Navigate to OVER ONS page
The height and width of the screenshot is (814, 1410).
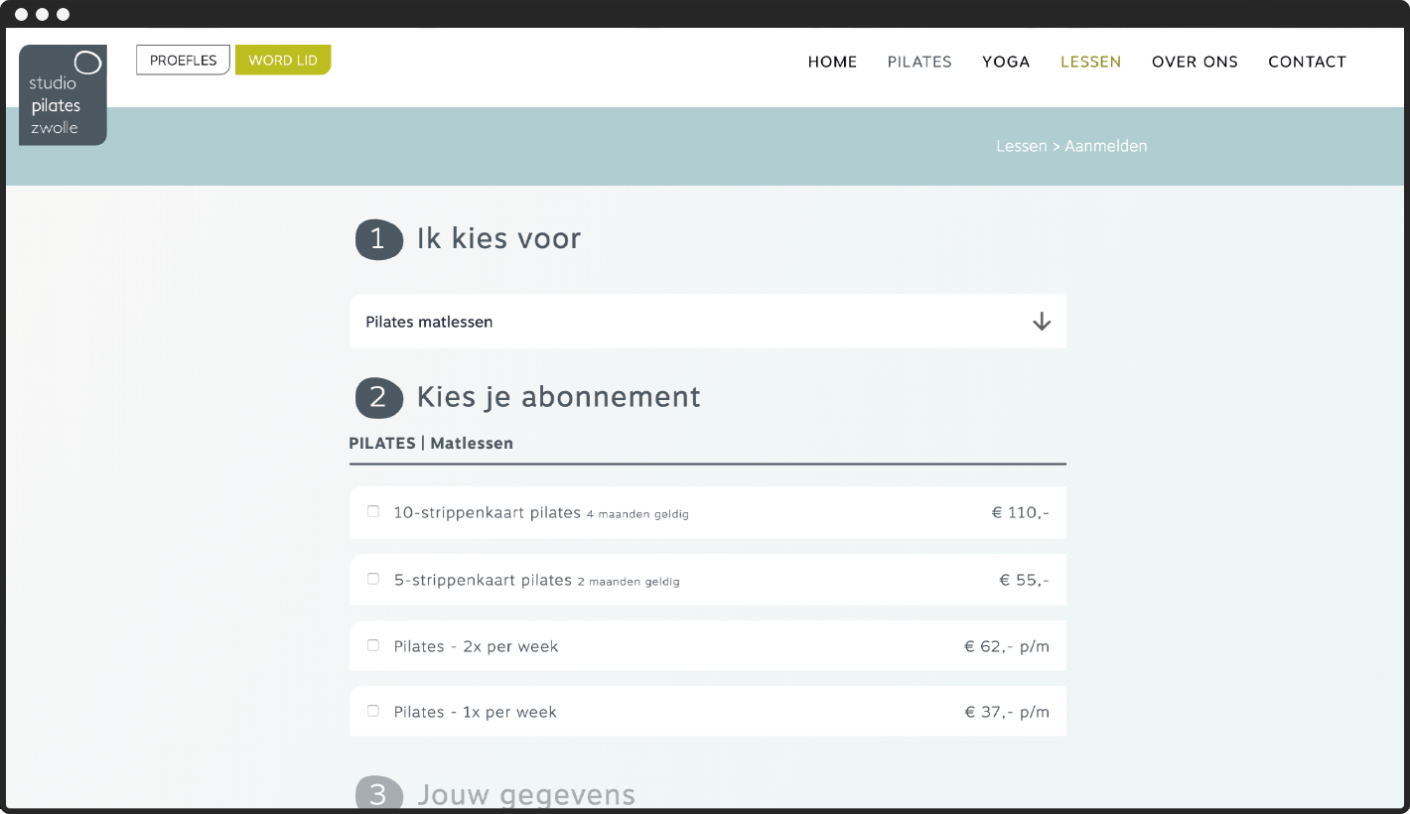tap(1195, 62)
